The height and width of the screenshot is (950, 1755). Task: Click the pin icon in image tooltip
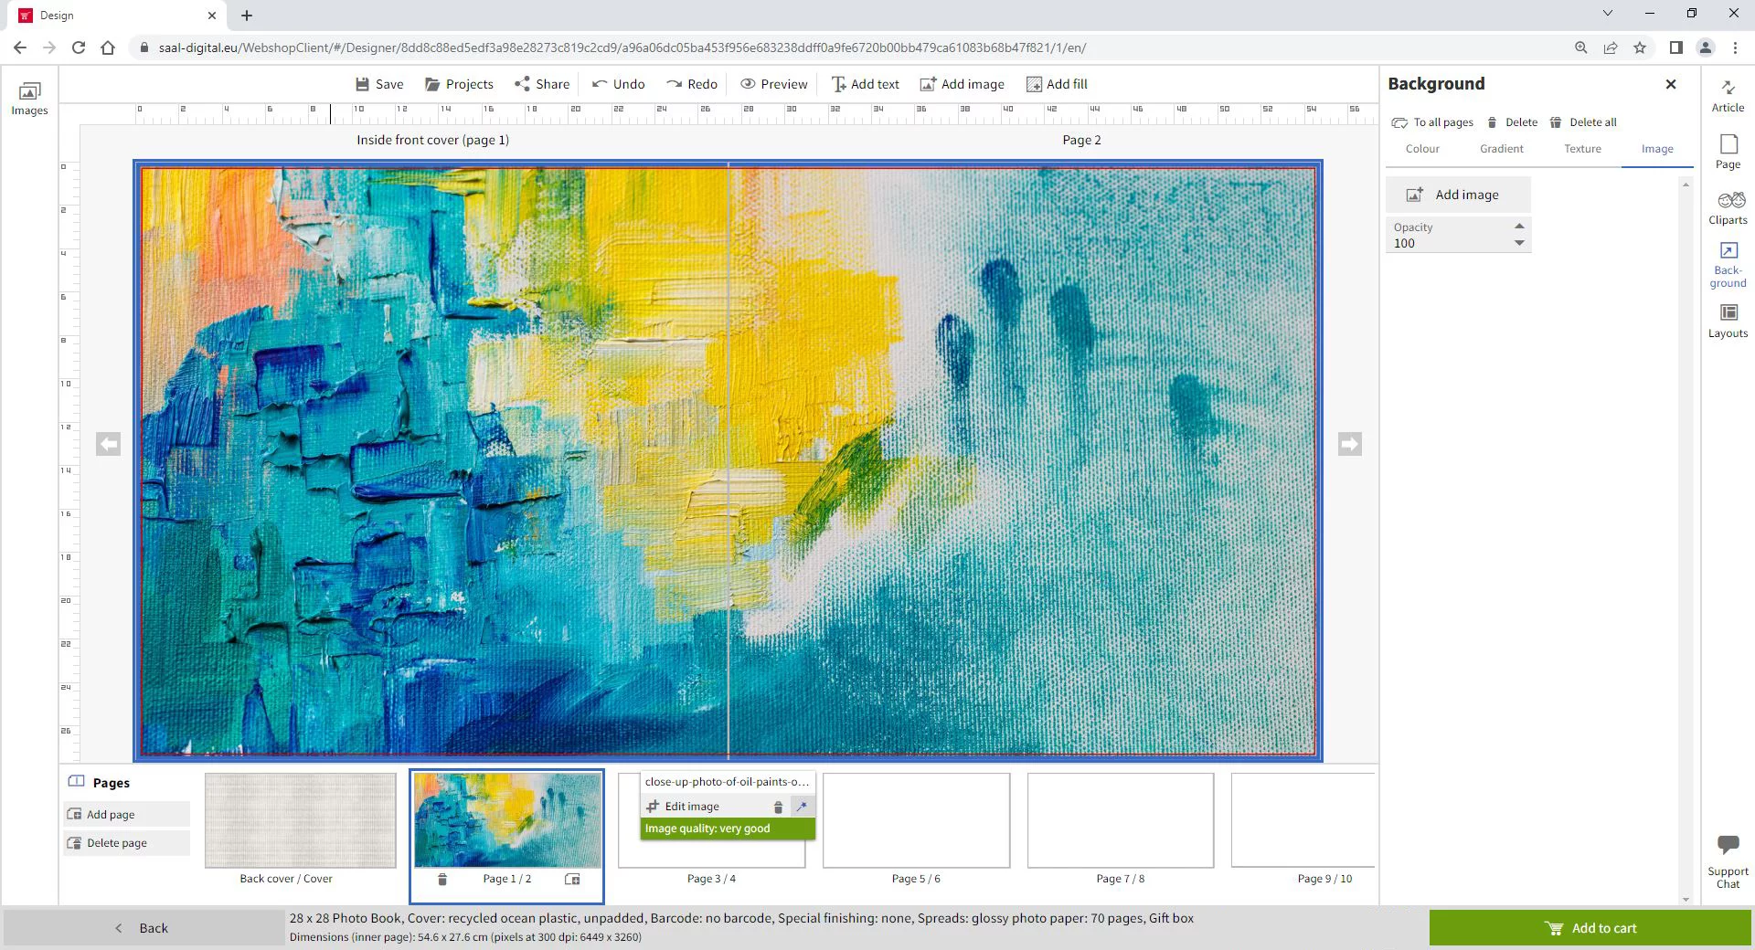[802, 807]
